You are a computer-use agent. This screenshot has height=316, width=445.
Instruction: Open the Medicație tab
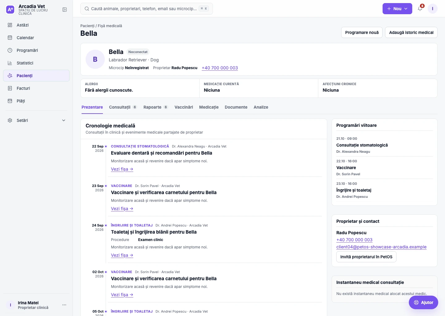coord(209,107)
